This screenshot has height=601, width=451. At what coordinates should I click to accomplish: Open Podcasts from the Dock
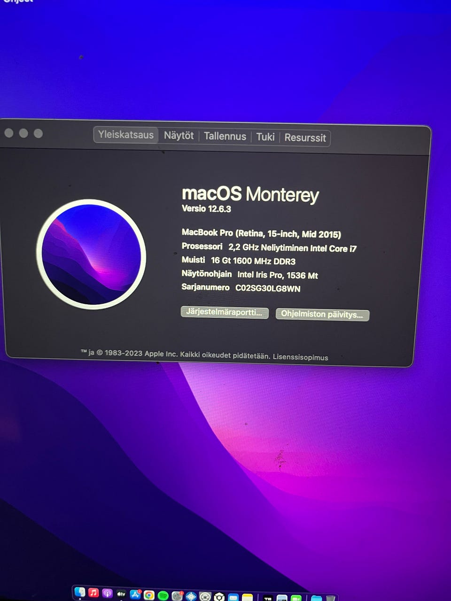[108, 594]
